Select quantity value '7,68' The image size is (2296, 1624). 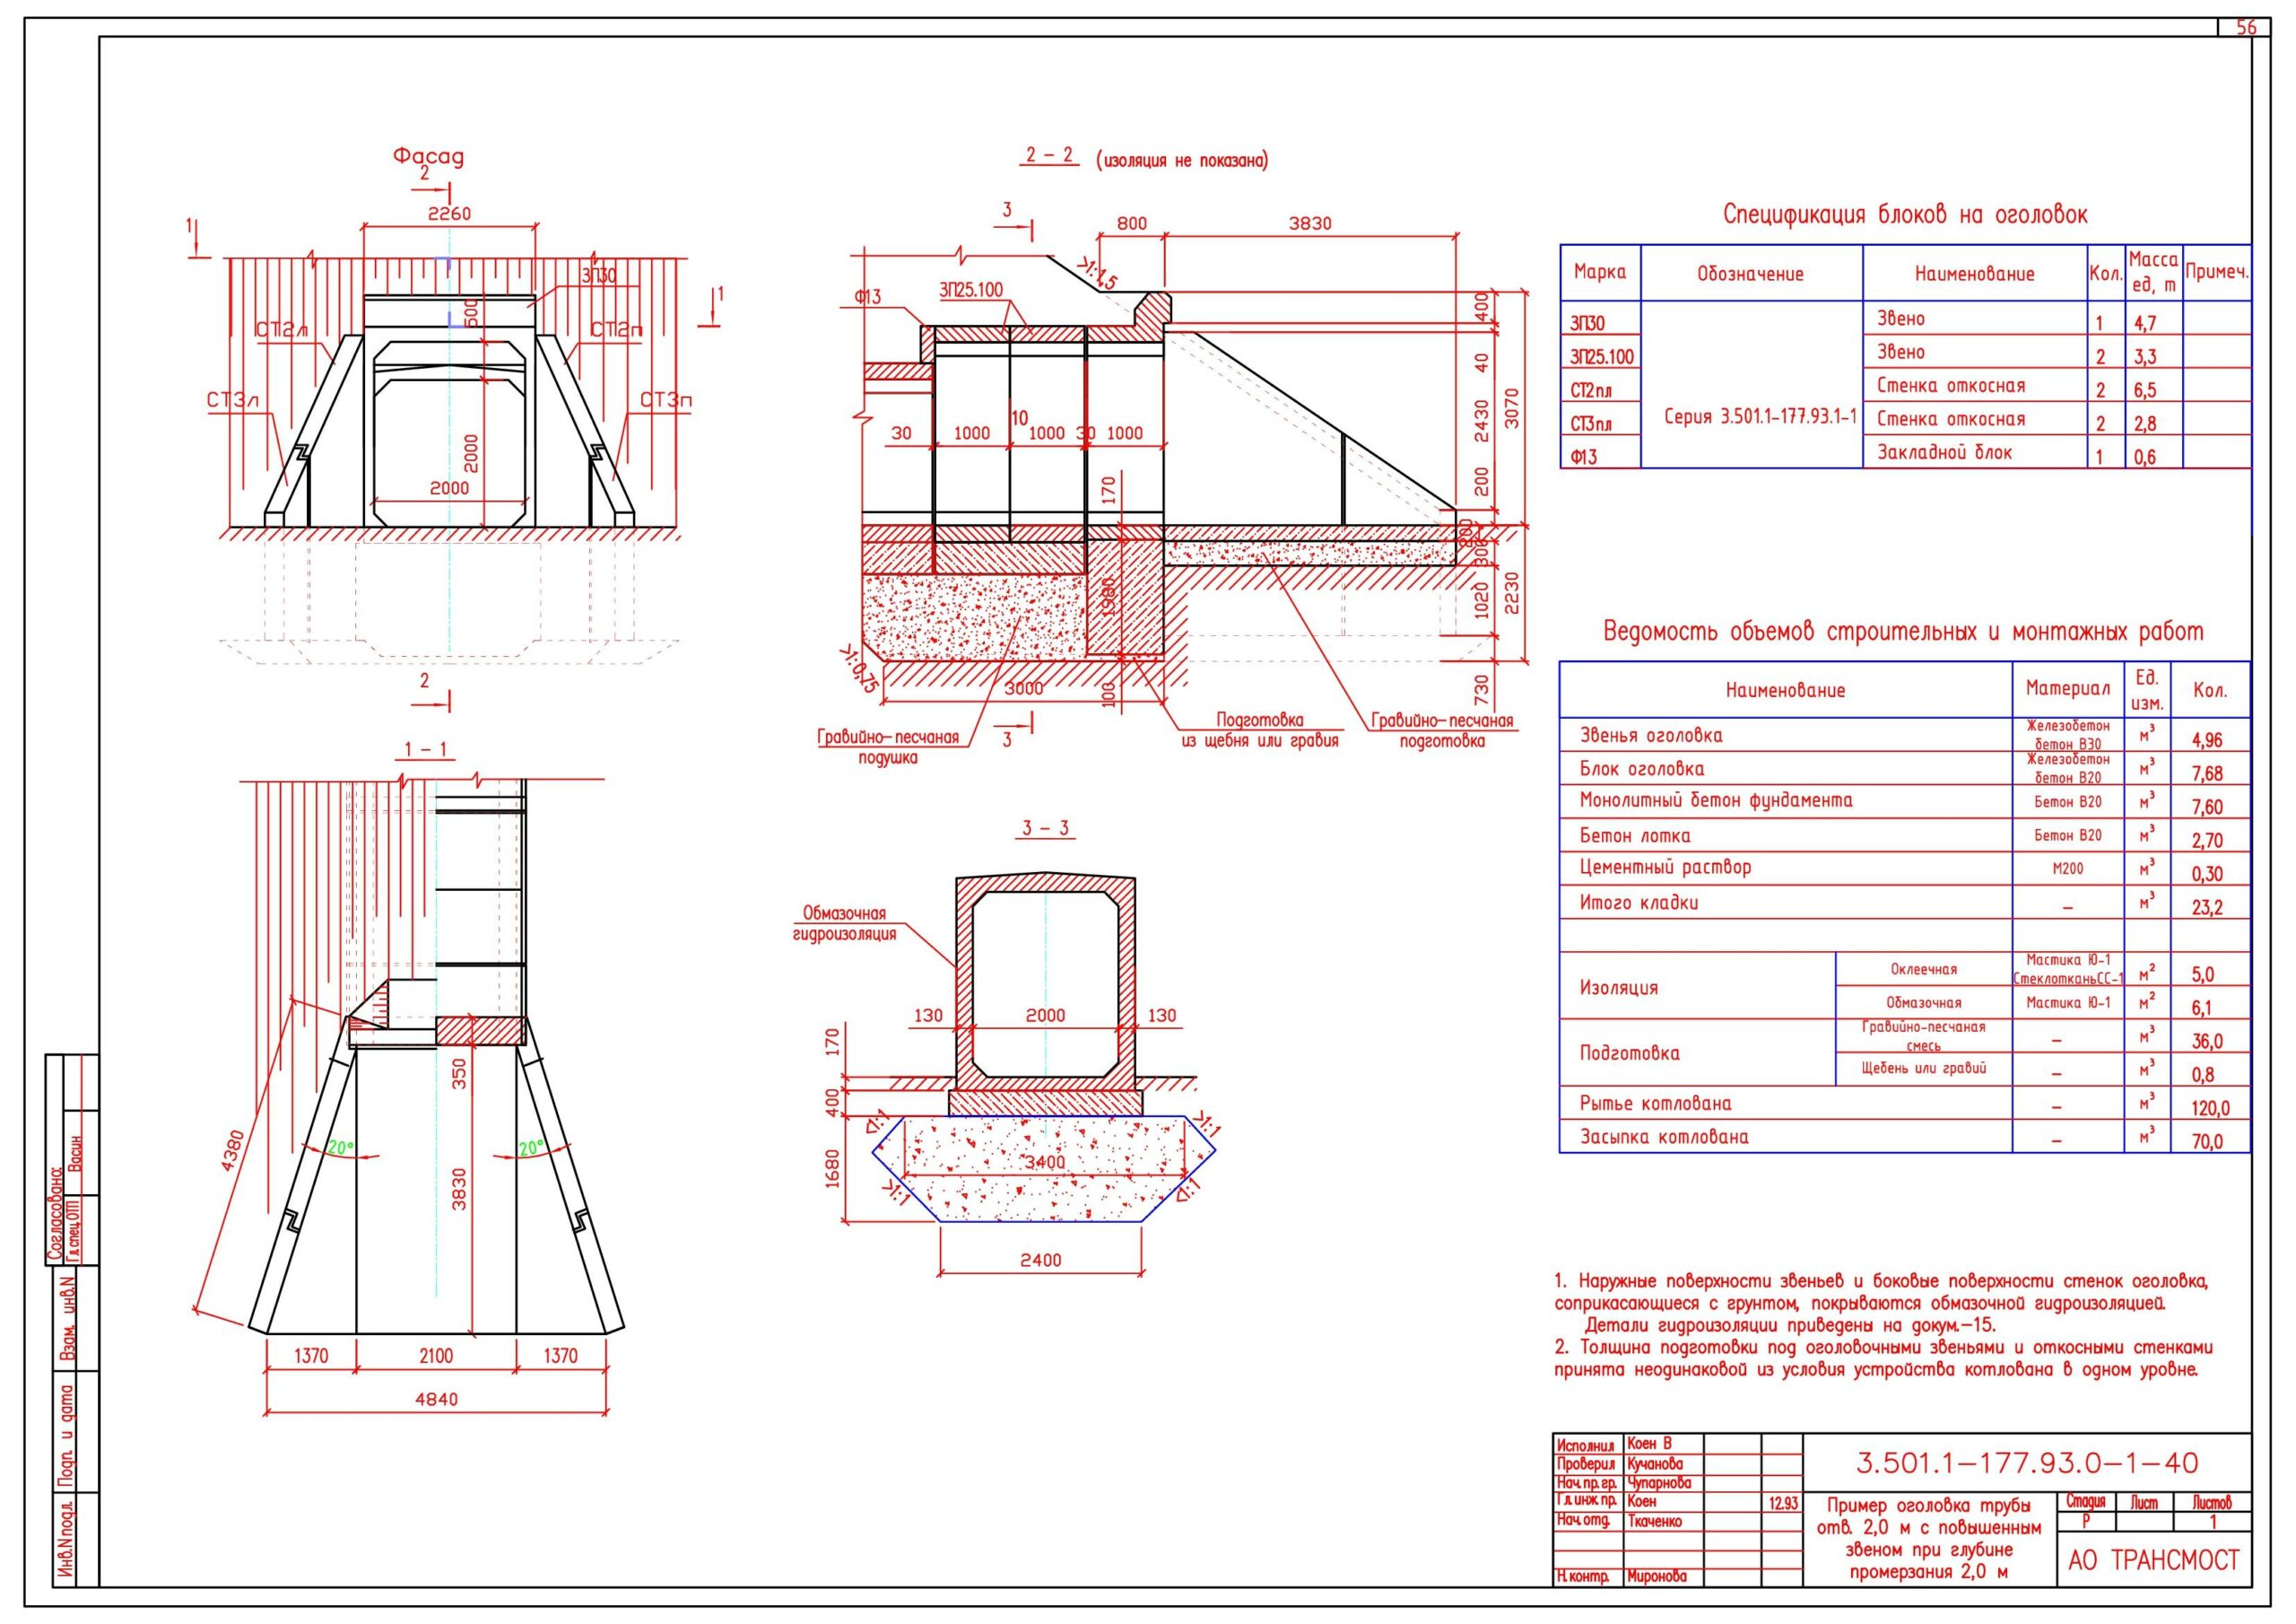click(2206, 773)
